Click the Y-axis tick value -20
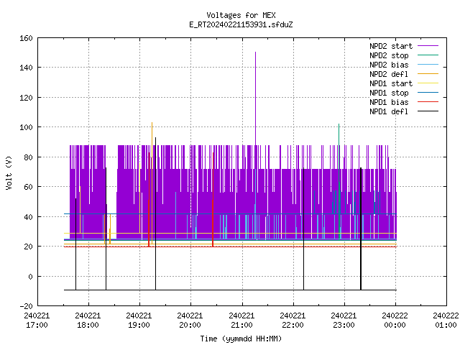The height and width of the screenshot is (345, 460). (26, 306)
